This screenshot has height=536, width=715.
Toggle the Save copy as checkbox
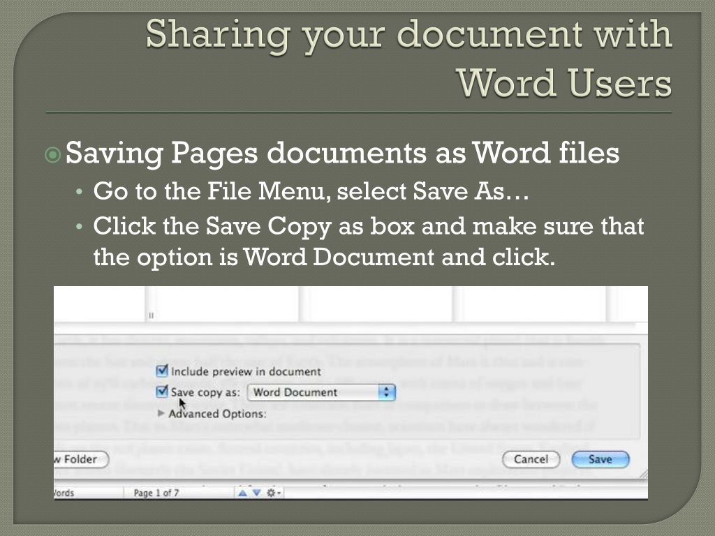click(162, 391)
